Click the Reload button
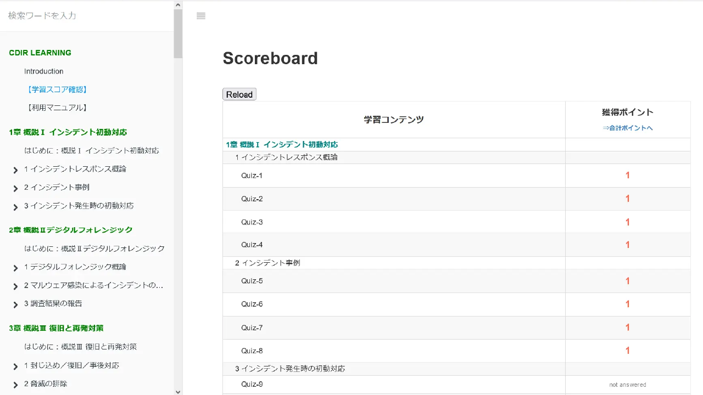Image resolution: width=703 pixels, height=395 pixels. click(x=239, y=94)
